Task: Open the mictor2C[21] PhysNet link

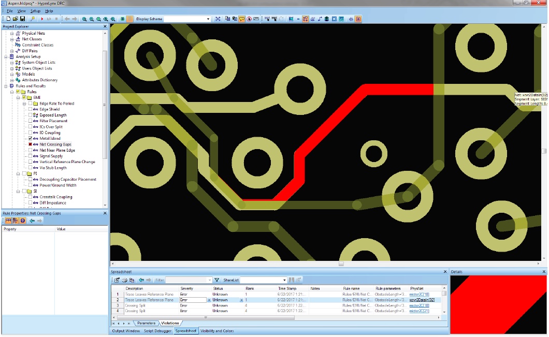Action: 419,311
